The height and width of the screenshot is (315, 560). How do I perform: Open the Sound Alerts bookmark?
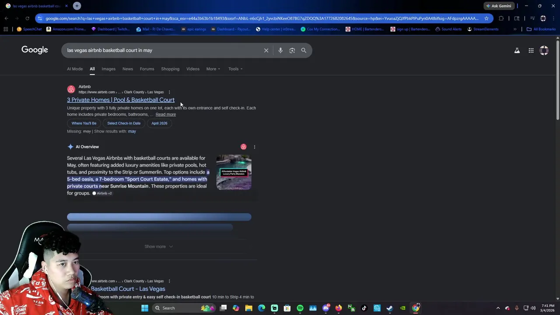[x=448, y=29]
